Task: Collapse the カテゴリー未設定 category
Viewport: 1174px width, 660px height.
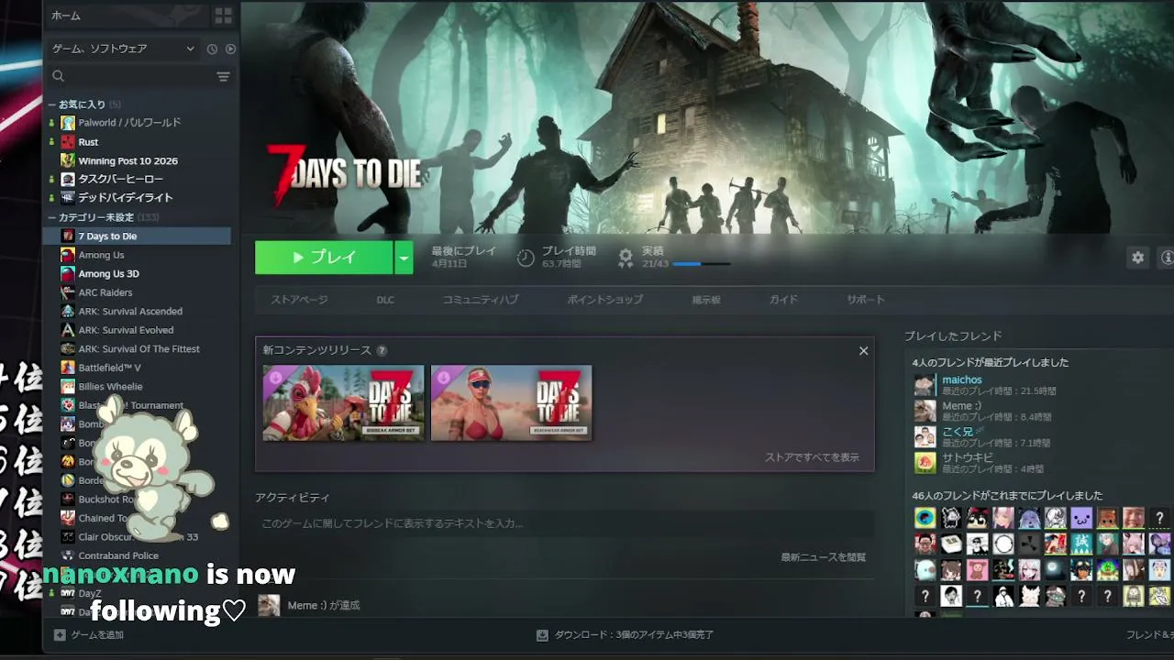Action: 52,217
